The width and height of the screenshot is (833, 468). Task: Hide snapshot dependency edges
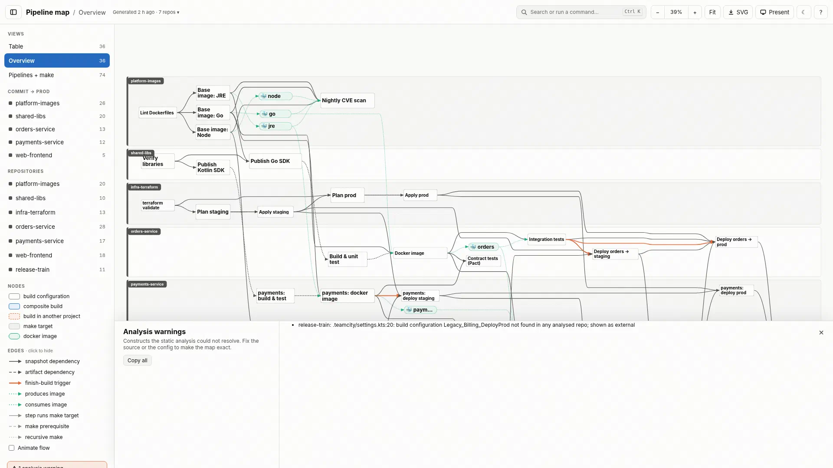coord(44,361)
